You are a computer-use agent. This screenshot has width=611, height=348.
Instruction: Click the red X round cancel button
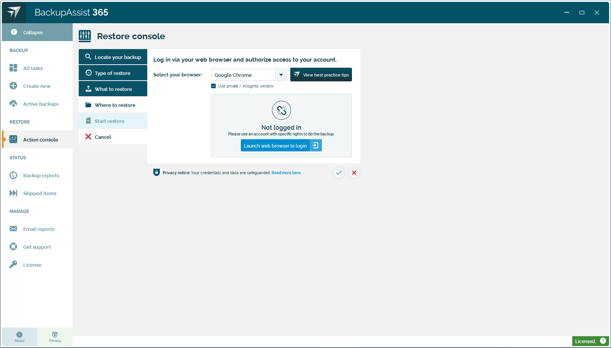tap(354, 173)
